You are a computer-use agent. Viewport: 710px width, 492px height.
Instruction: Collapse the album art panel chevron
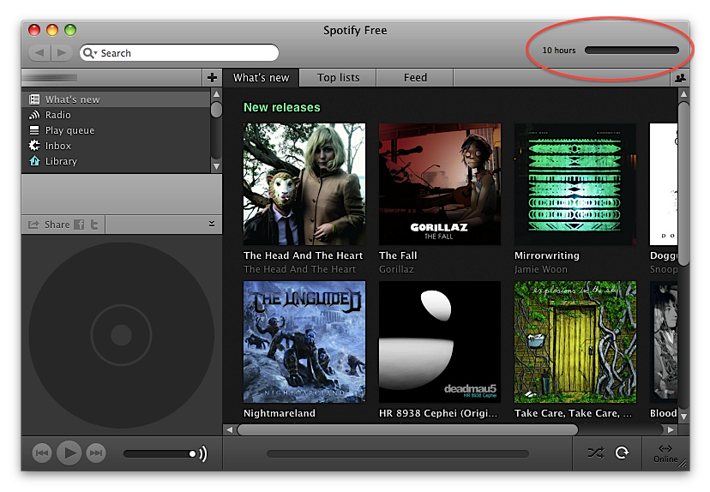(x=212, y=224)
